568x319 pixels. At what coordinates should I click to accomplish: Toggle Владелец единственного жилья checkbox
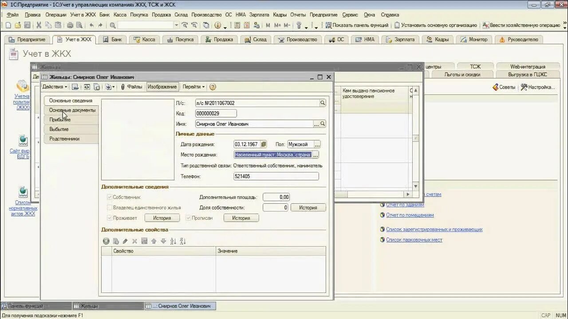tap(110, 207)
